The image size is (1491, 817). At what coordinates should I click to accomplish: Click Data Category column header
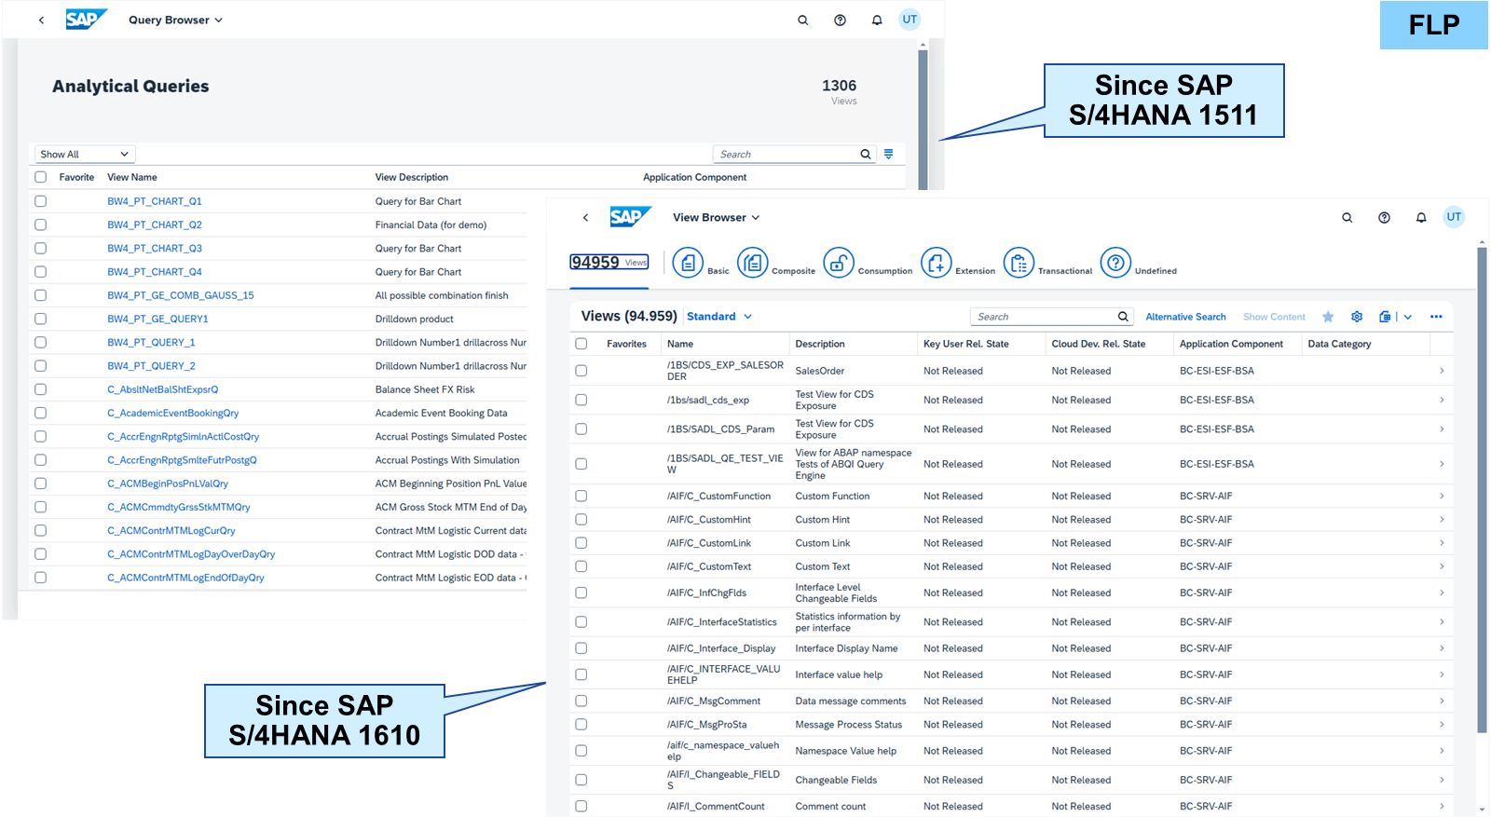(x=1339, y=344)
